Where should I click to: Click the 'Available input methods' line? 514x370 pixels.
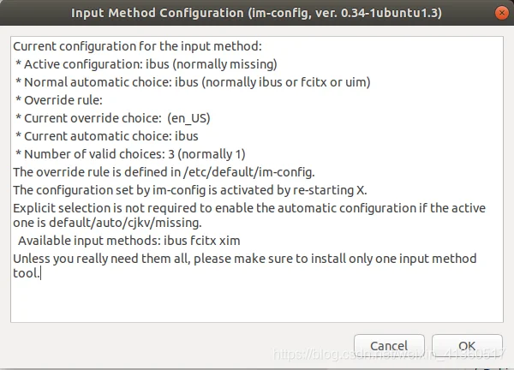click(x=129, y=241)
